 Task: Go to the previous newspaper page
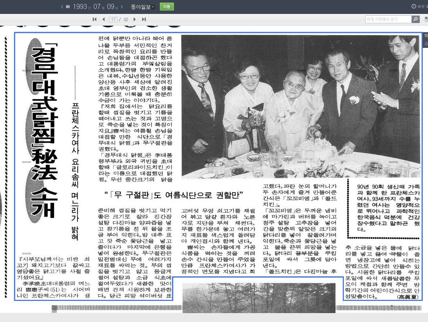point(104,19)
